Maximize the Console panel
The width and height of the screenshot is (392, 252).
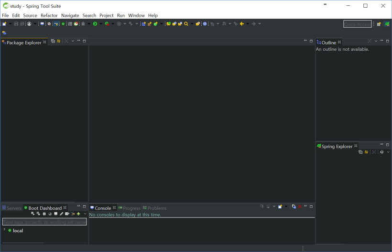(311, 206)
